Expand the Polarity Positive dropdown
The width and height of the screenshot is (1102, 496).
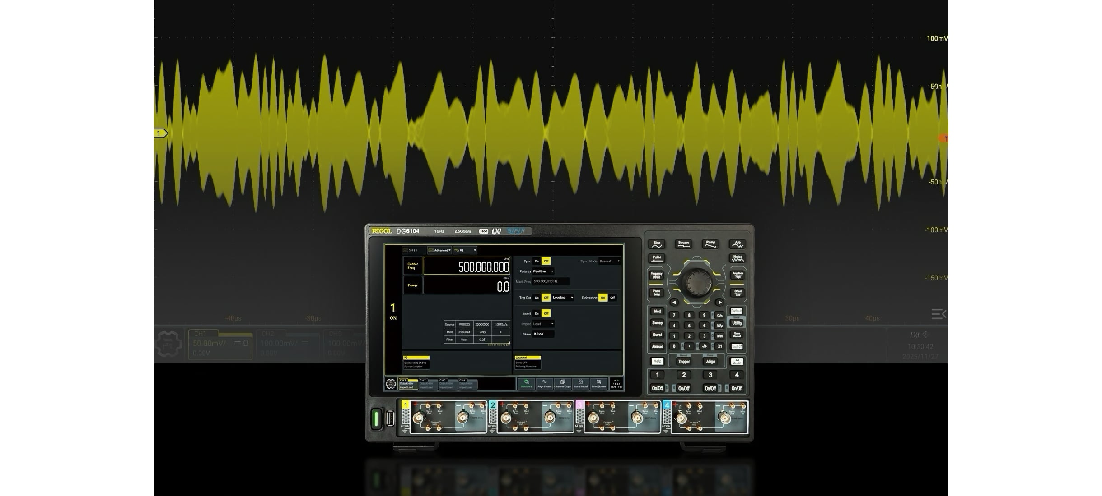pos(543,271)
